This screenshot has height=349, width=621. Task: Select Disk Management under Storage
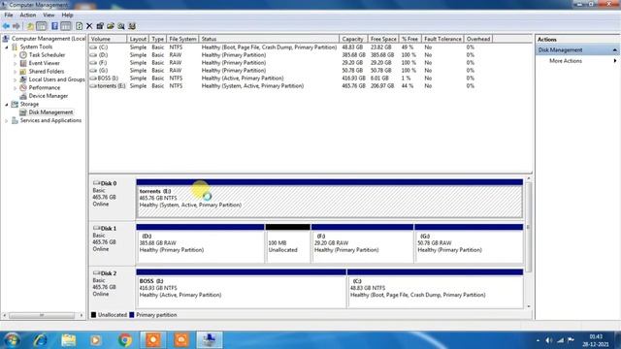(50, 112)
